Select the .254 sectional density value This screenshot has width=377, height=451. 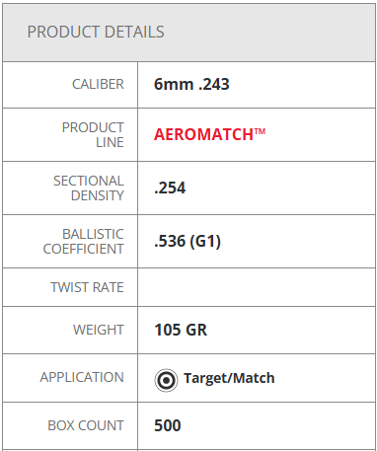(x=170, y=188)
